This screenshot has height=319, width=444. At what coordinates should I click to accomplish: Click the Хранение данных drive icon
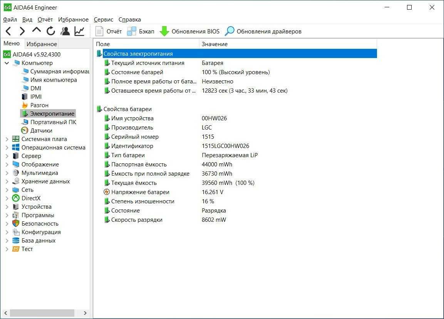(16, 181)
